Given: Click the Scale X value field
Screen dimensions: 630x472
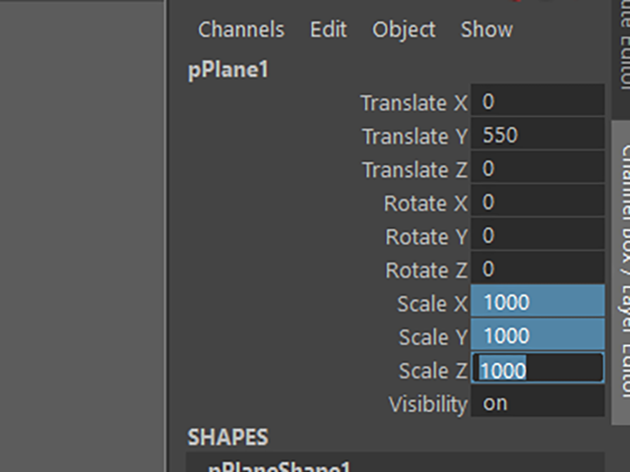Looking at the screenshot, I should pos(537,301).
